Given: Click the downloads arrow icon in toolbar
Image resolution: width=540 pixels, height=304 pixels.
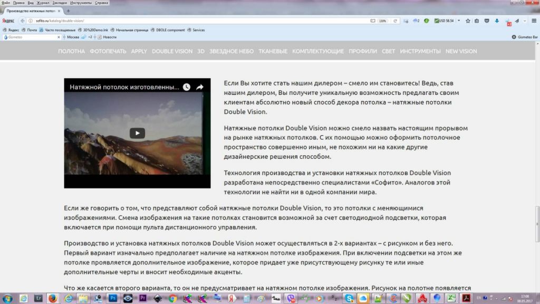Looking at the screenshot, I should pyautogui.click(x=497, y=21).
